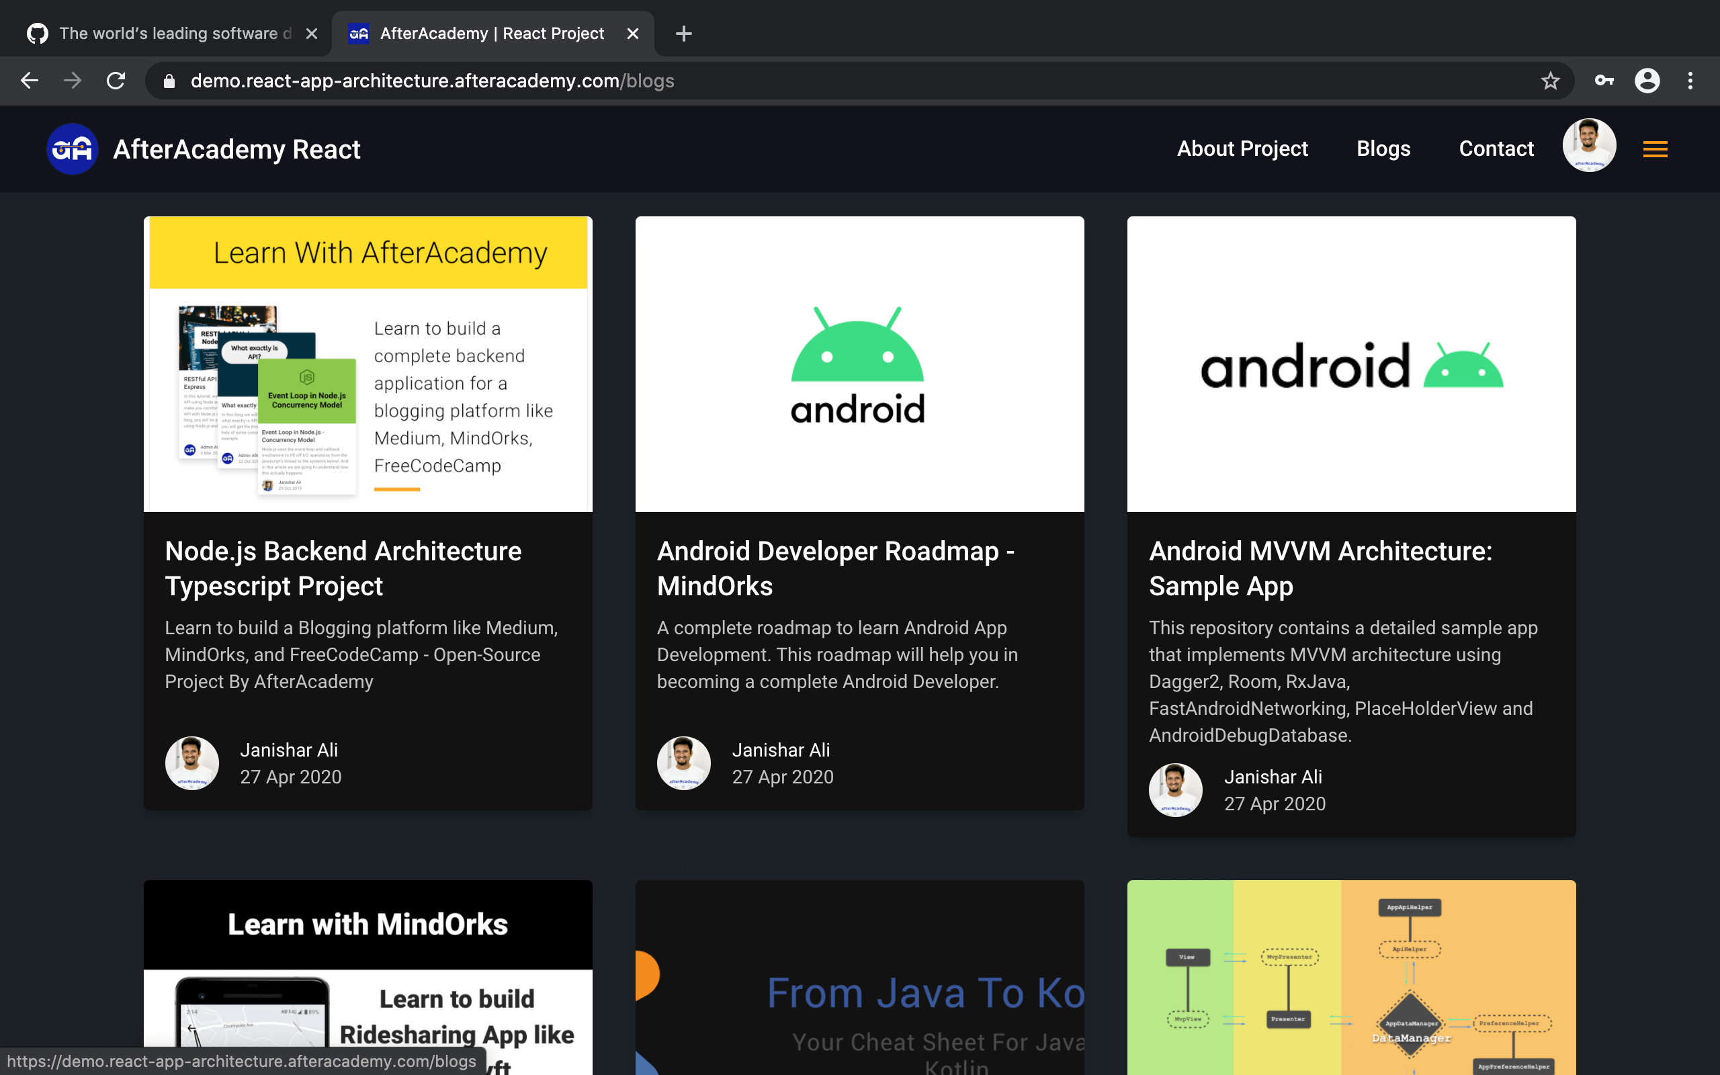Close the AfterAcademy React Project tab
Viewport: 1720px width, 1075px height.
click(x=632, y=34)
